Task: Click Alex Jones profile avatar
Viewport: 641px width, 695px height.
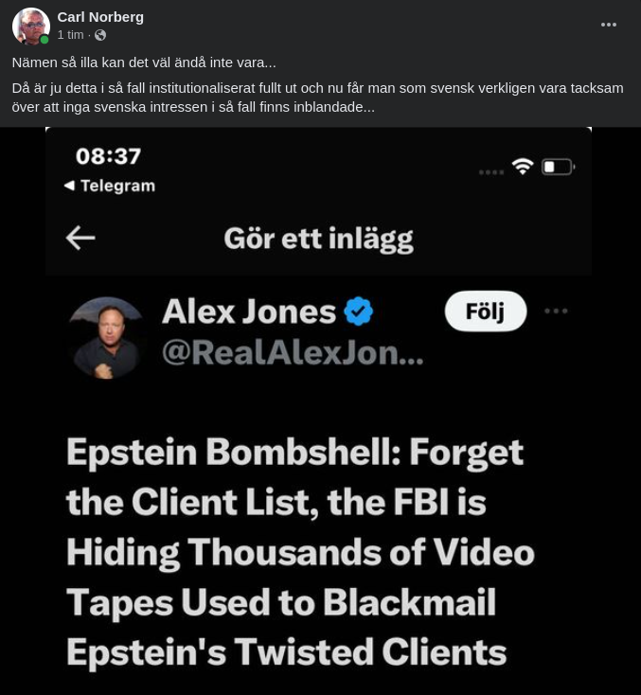Action: tap(106, 338)
